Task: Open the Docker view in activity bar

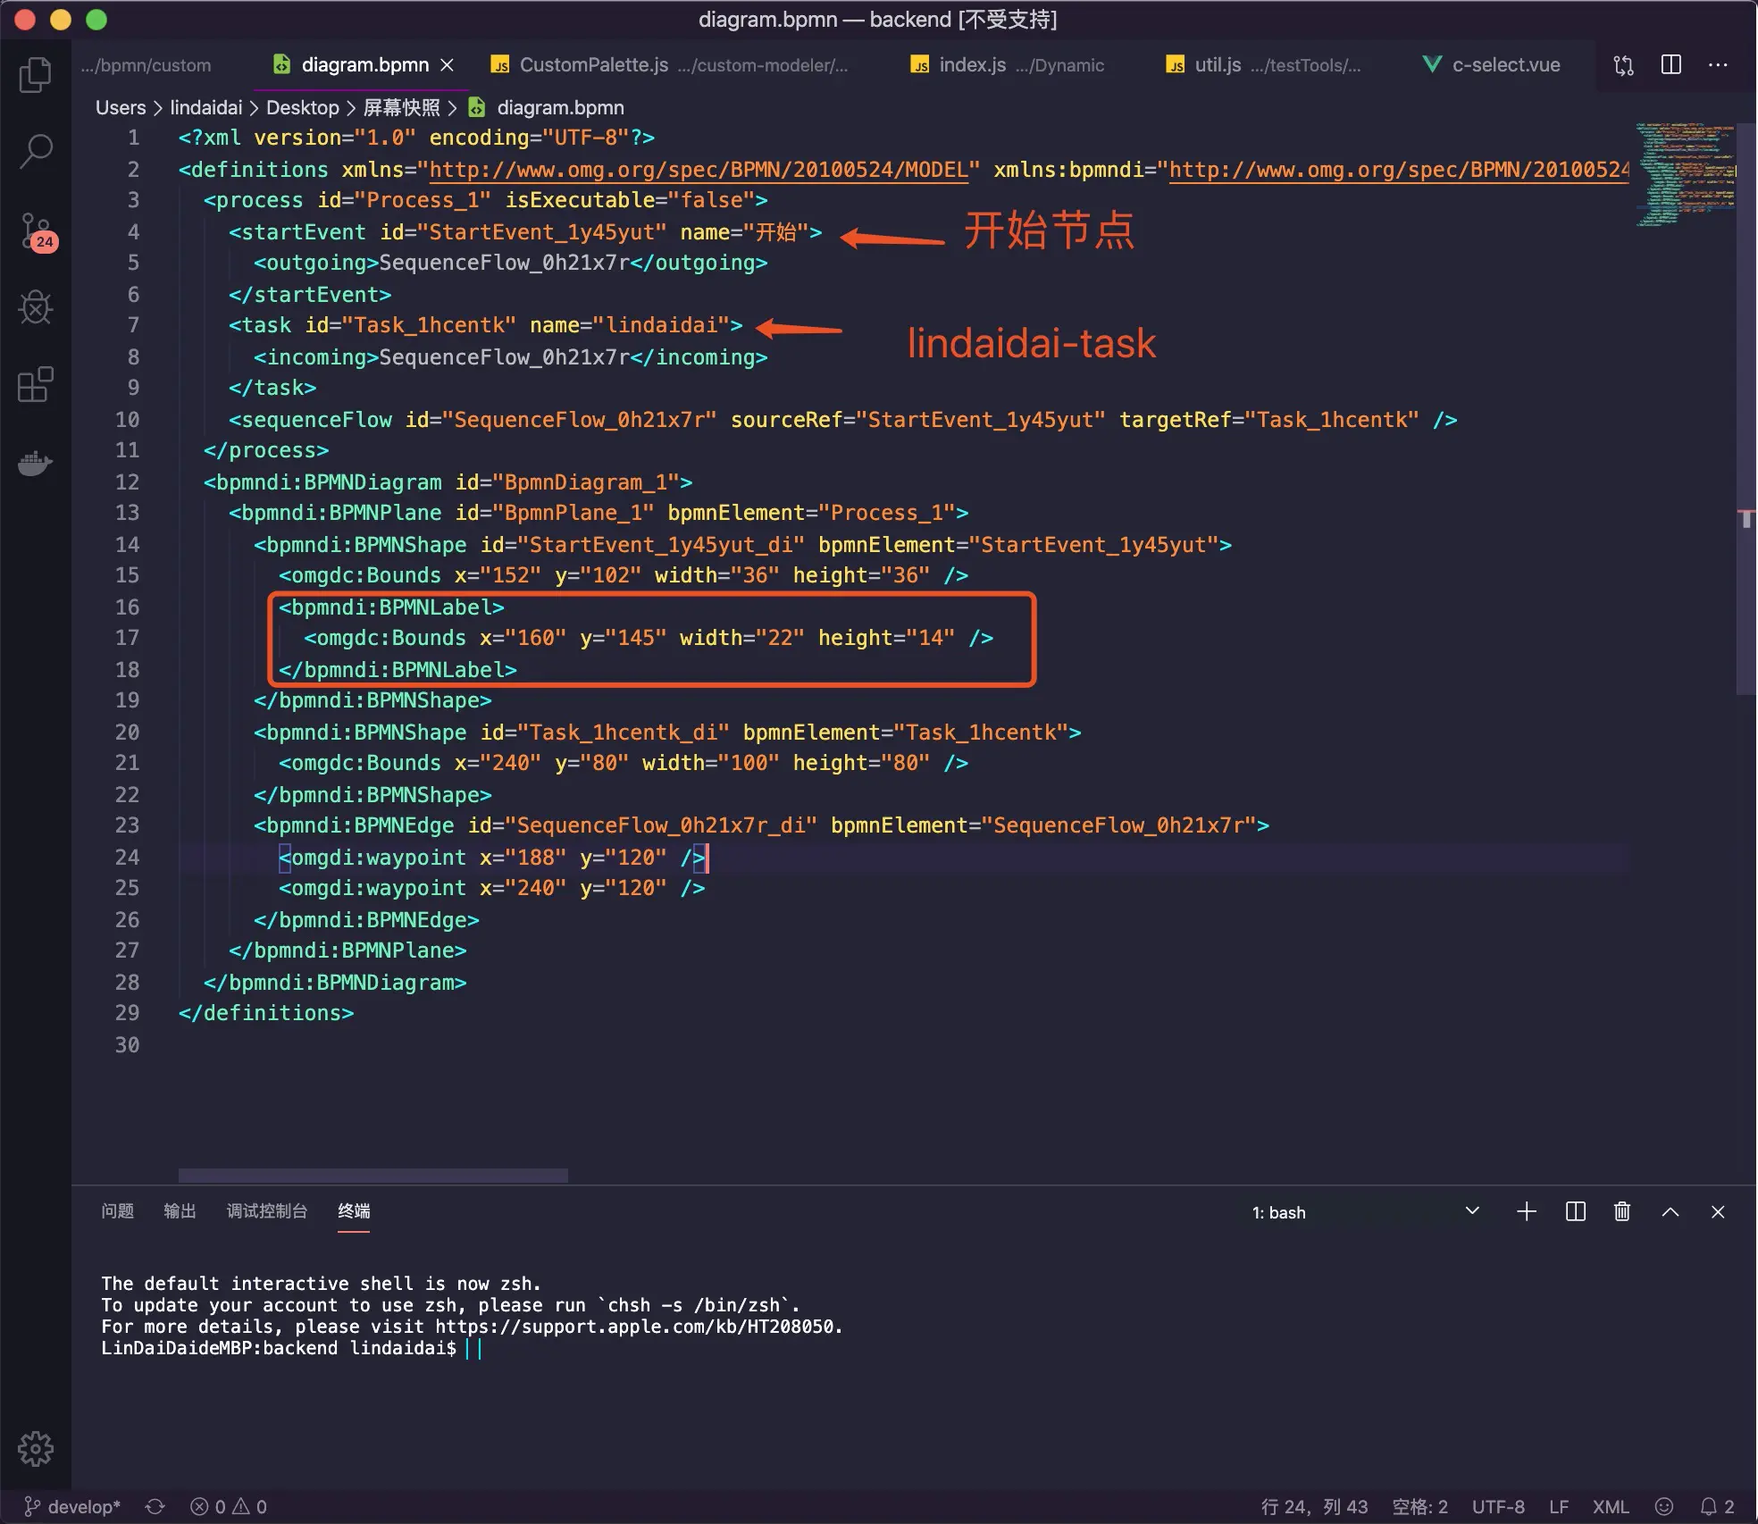Action: coord(36,463)
